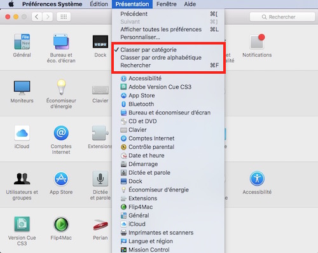Screen dimensions: 318x253
Task: Choose Personnaliser… in the menu
Action: 169,38
